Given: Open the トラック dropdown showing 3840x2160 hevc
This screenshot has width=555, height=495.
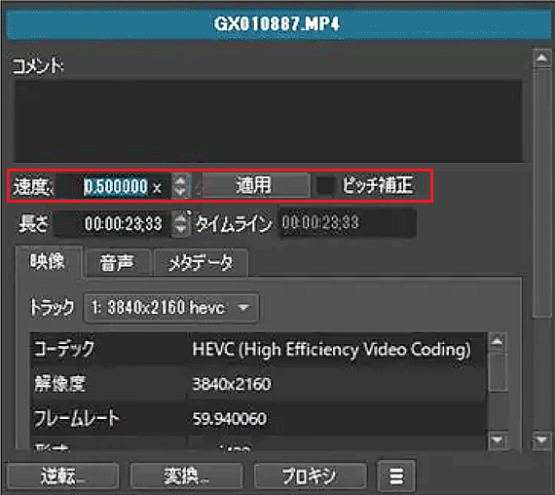Looking at the screenshot, I should pos(171,308).
